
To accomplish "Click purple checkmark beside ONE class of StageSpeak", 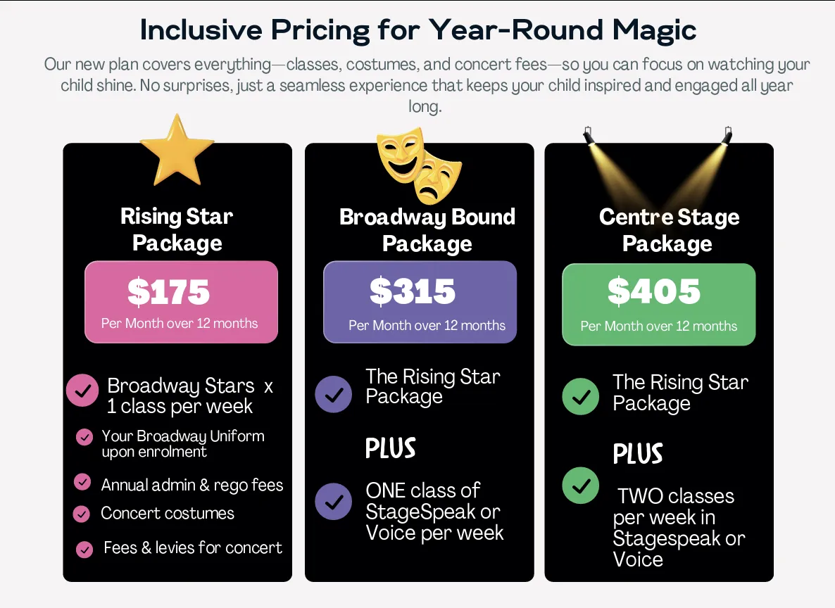I will click(333, 501).
